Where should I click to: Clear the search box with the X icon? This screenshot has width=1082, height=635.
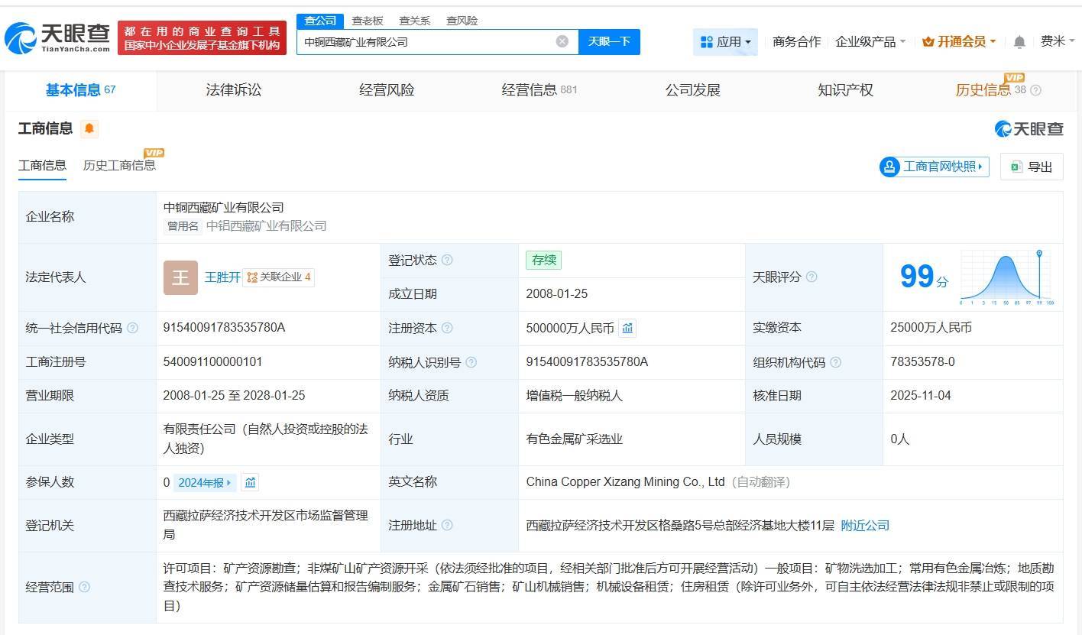point(563,42)
